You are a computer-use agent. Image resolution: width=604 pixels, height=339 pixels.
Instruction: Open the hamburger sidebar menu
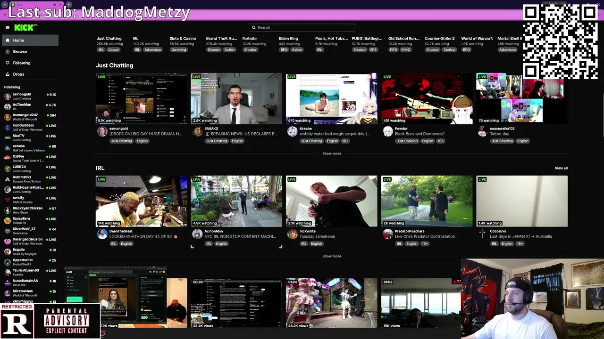point(8,28)
